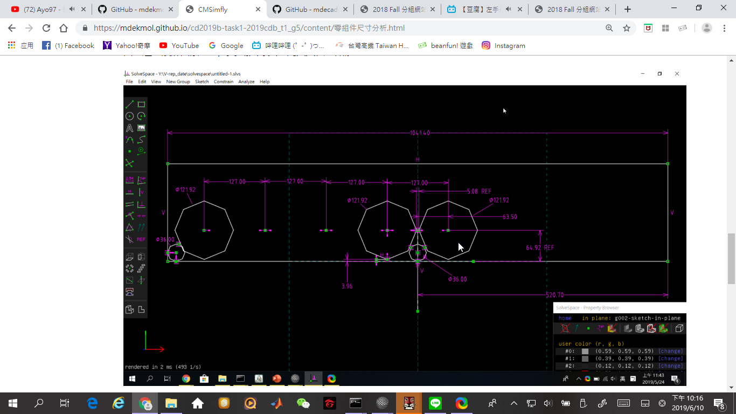This screenshot has width=736, height=414.
Task: Open SolveSpace Analyze menu
Action: (246, 81)
